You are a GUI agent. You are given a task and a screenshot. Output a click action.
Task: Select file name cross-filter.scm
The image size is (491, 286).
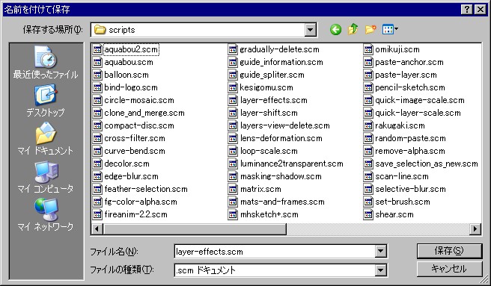pyautogui.click(x=135, y=138)
